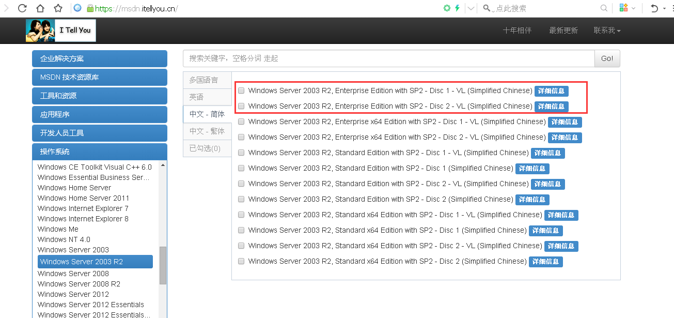Open the 联系我 dropdown menu
This screenshot has width=674, height=318.
(x=607, y=31)
